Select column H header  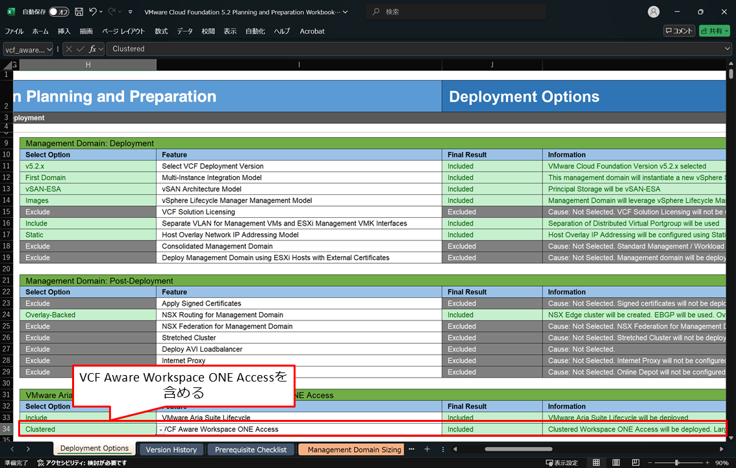coord(88,65)
